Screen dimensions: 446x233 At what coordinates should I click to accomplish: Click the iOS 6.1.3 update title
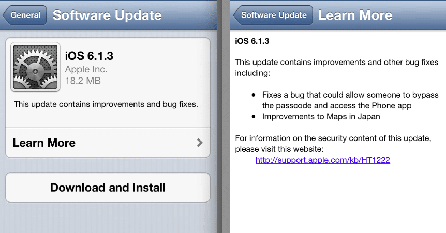[x=89, y=56]
